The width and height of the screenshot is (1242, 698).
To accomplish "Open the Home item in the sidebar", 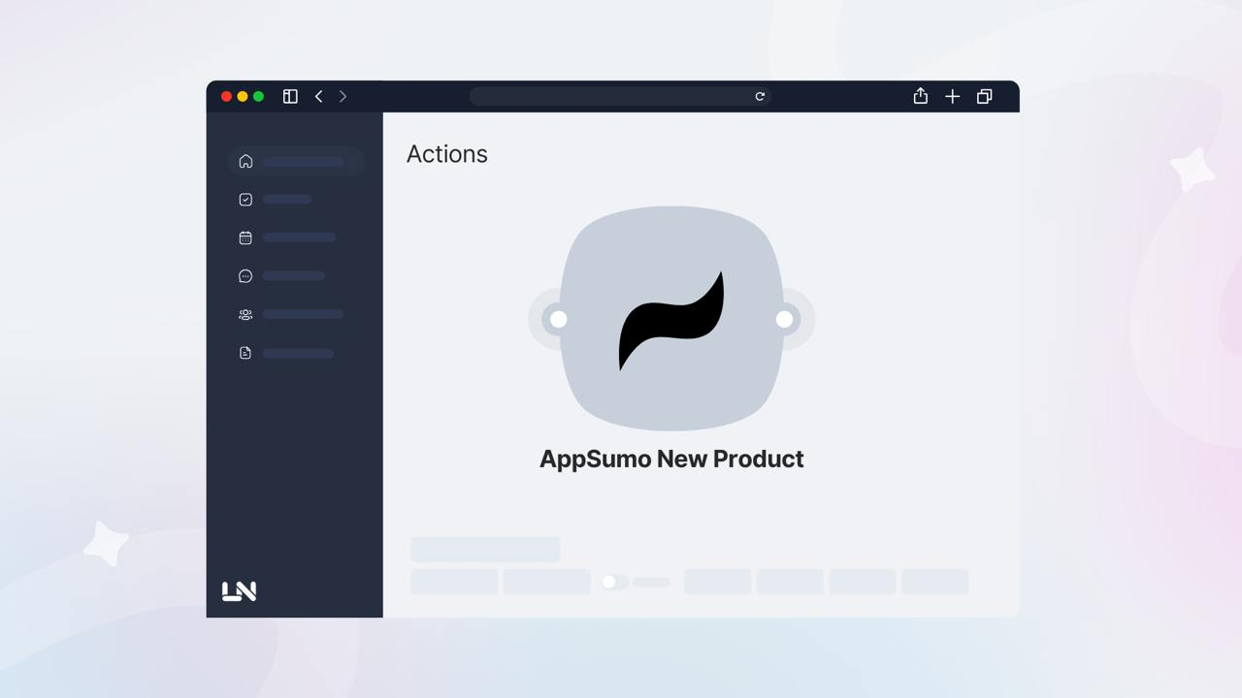I will point(296,161).
